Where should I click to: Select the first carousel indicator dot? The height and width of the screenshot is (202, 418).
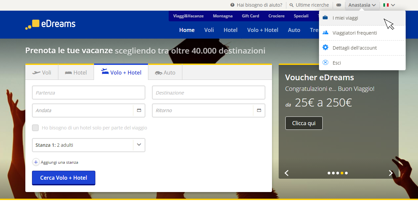[x=329, y=173]
